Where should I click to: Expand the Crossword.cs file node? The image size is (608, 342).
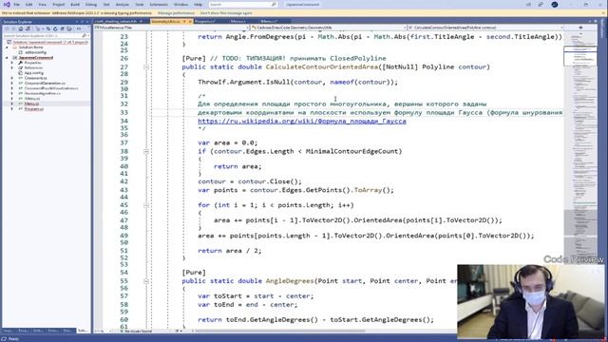coord(11,78)
